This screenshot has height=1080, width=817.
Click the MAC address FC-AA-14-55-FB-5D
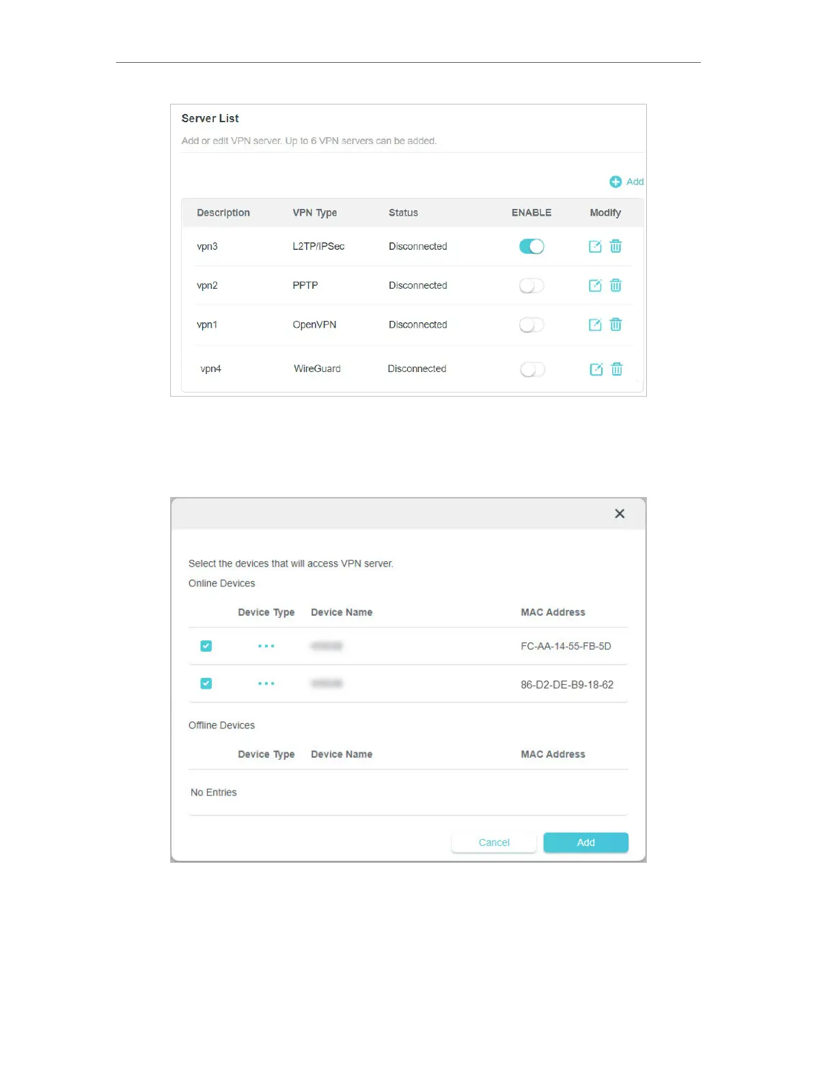coord(566,646)
